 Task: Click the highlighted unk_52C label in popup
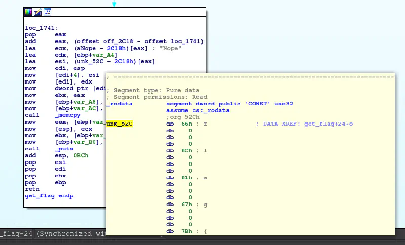pos(119,124)
